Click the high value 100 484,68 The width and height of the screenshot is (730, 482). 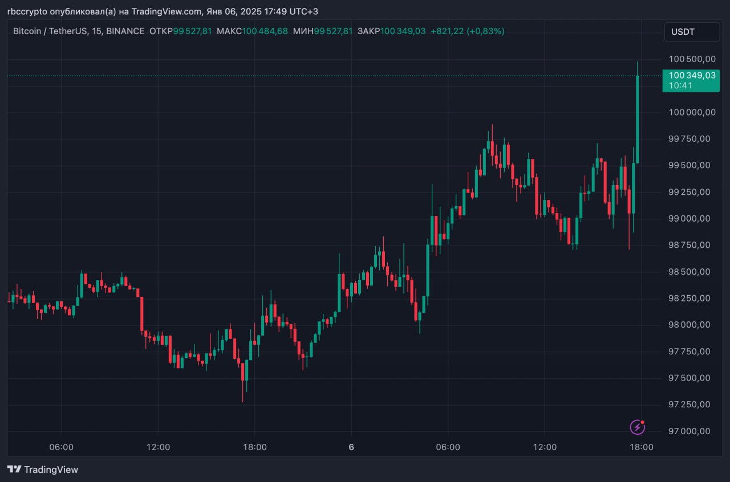click(265, 31)
